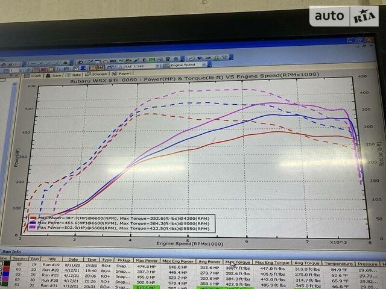386x289 pixels.
Task: Sort by Max Eng Torque column header
Action: [272, 263]
